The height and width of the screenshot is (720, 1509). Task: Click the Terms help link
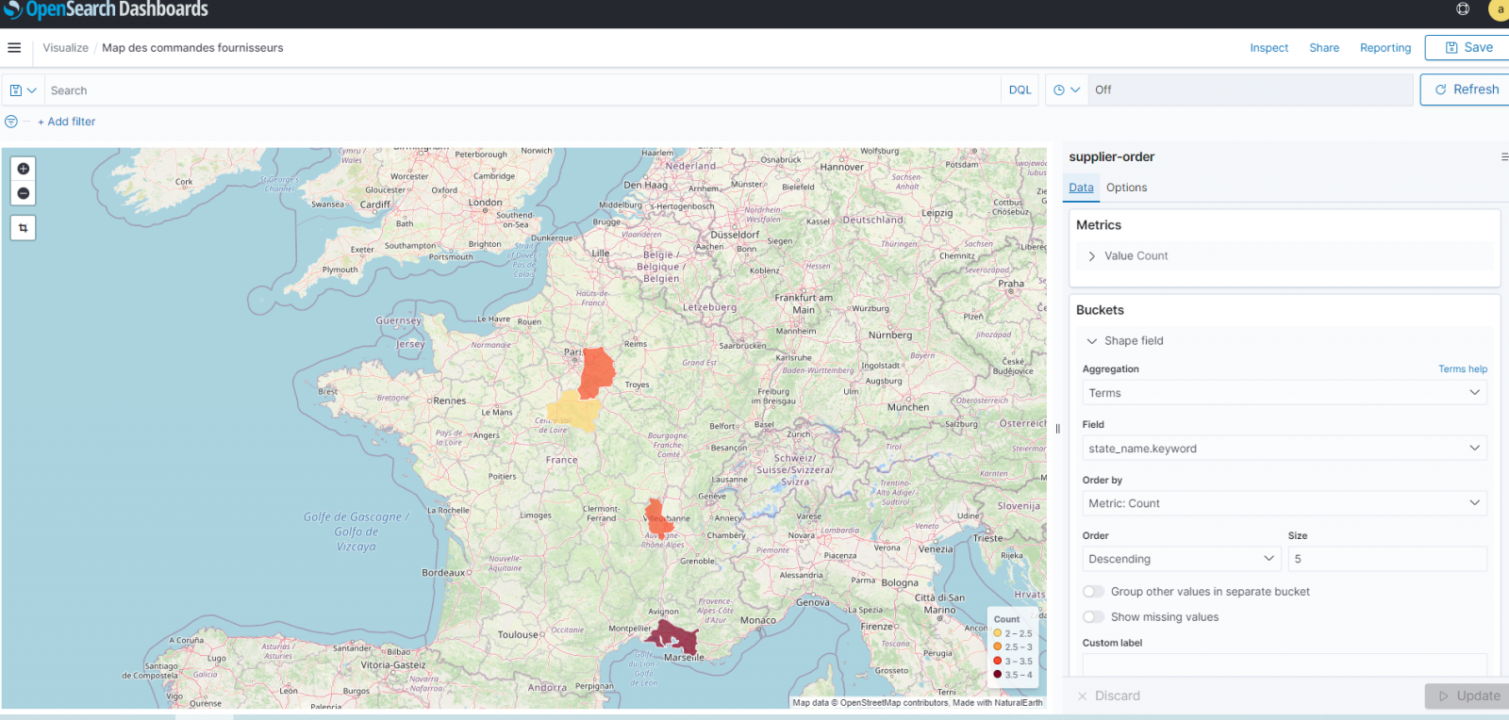point(1462,369)
